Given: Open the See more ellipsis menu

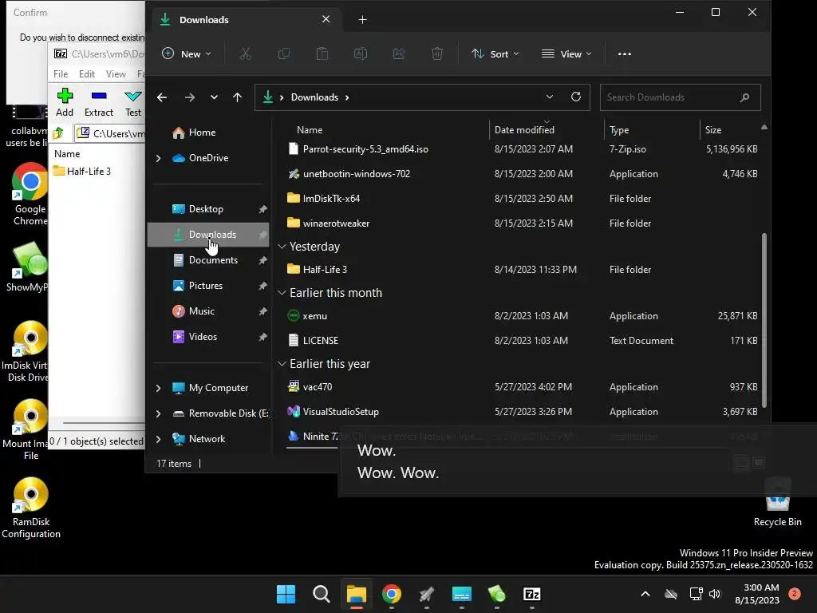Looking at the screenshot, I should [624, 53].
